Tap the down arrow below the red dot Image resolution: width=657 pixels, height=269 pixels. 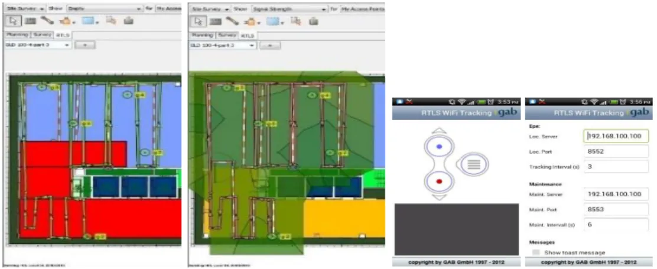click(x=439, y=197)
